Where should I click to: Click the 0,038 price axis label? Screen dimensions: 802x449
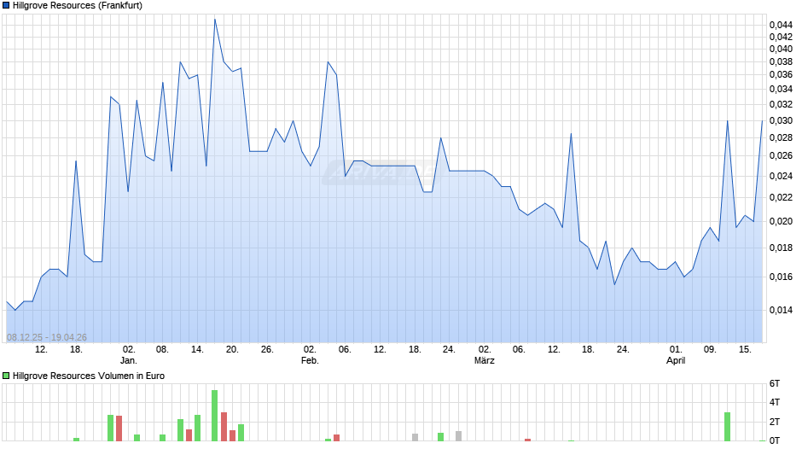coord(781,62)
